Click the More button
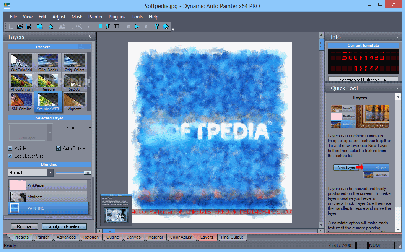The image size is (405, 252). 71,128
